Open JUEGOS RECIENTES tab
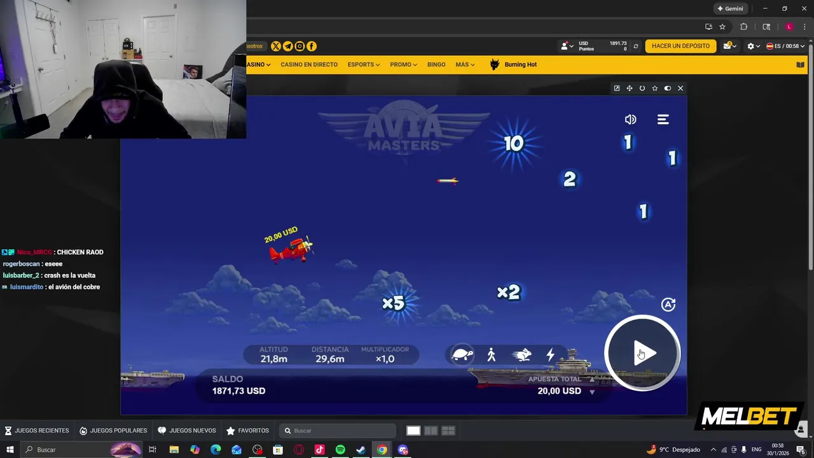Screen dimensions: 814x458 coord(37,431)
